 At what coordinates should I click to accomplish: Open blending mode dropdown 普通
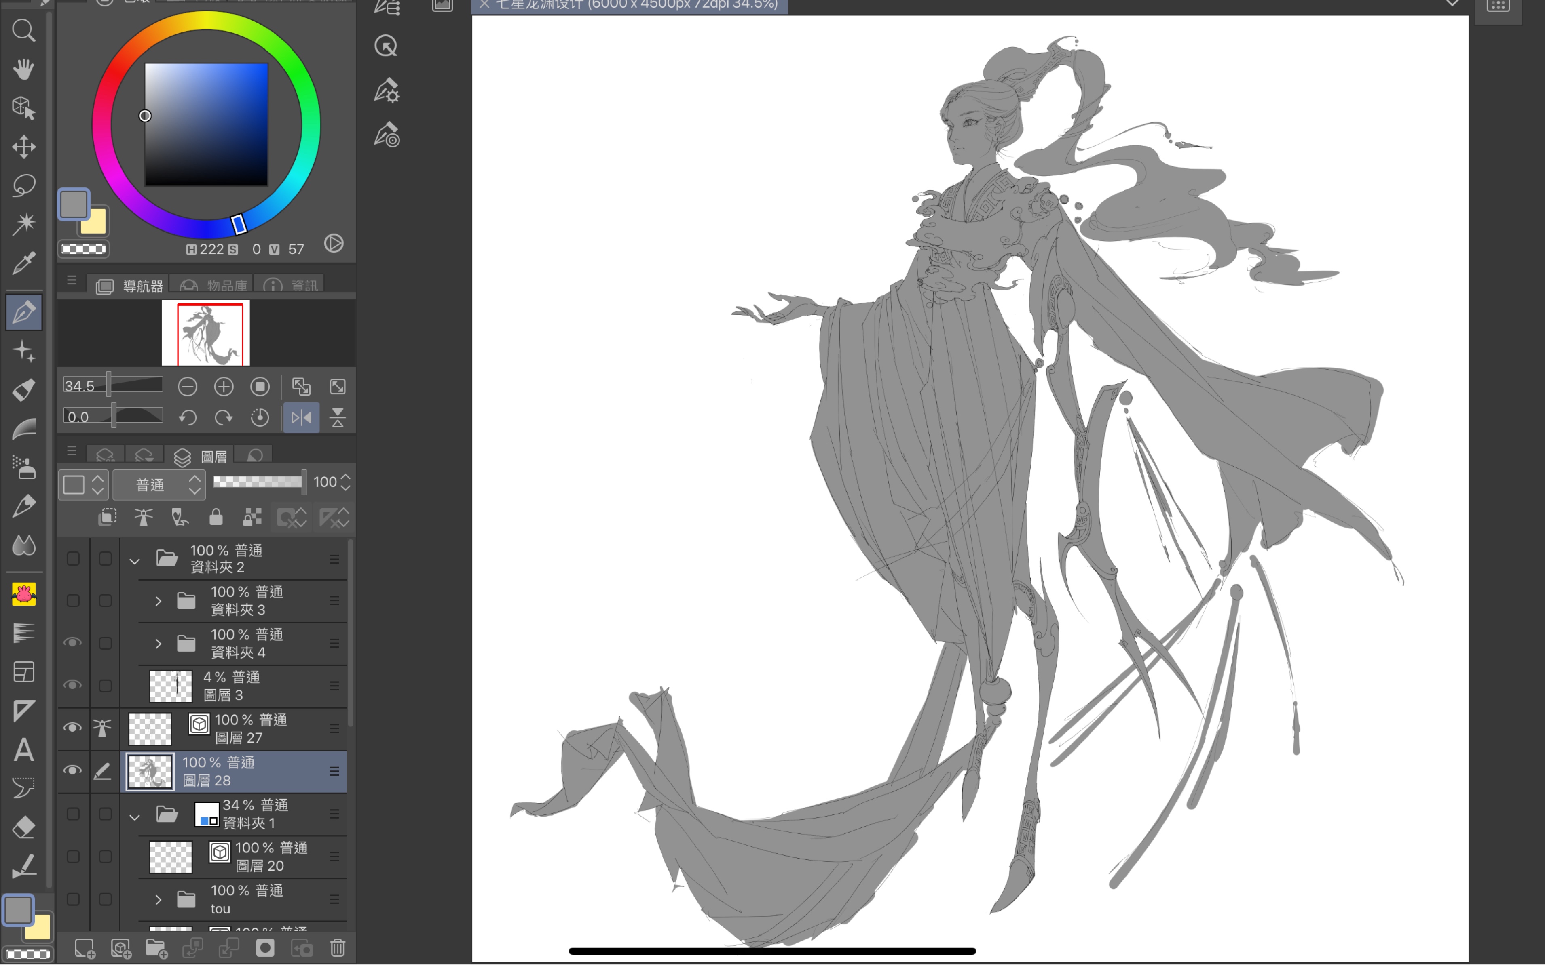159,485
